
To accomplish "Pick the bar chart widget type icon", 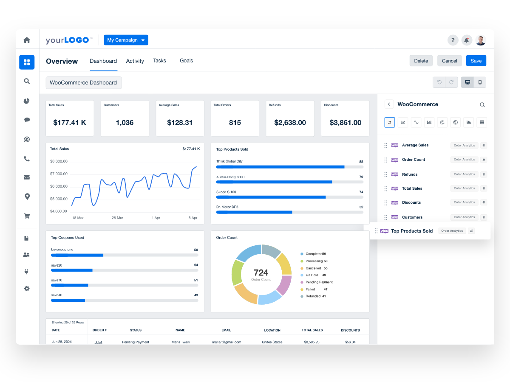I will [429, 122].
